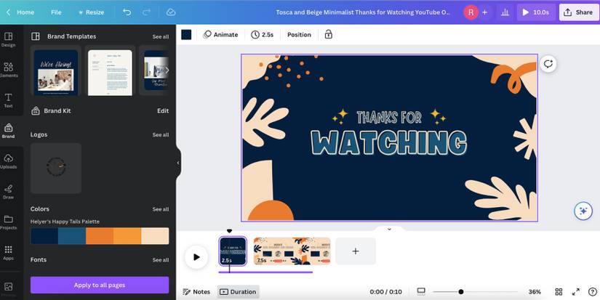Image resolution: width=600 pixels, height=300 pixels.
Task: Pick the dark navy palette color
Action: click(x=44, y=236)
